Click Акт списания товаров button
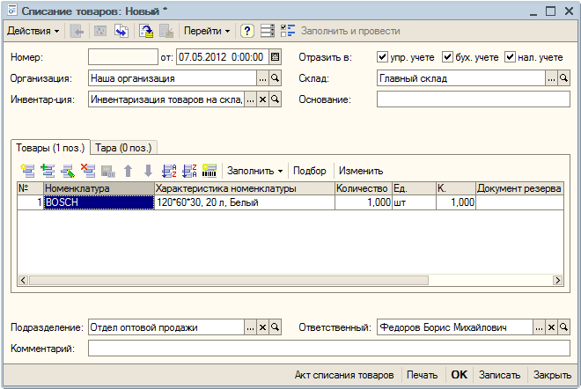 click(344, 375)
